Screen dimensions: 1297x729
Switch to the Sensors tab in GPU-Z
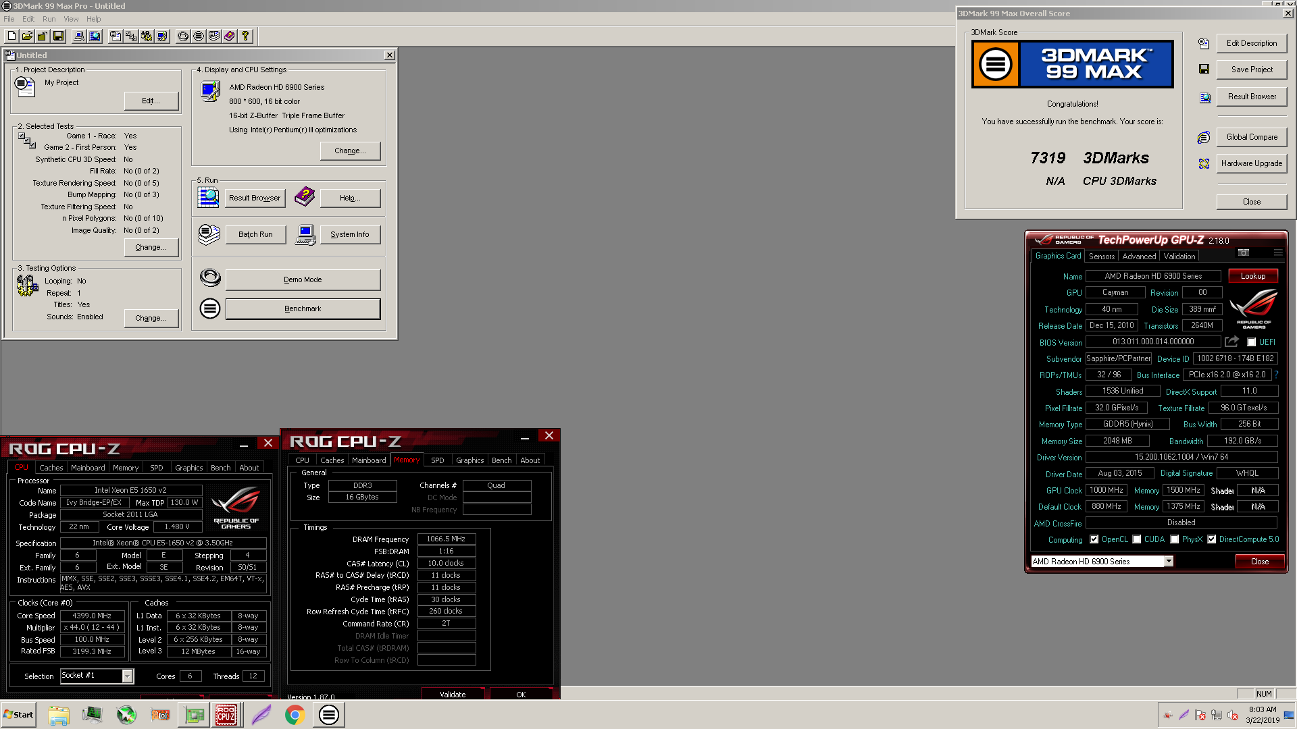(x=1102, y=256)
